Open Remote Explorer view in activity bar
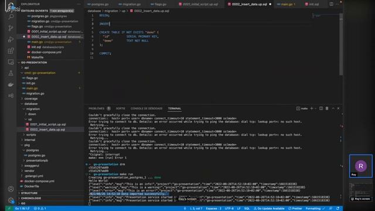The height and width of the screenshot is (211, 375). tap(11, 62)
